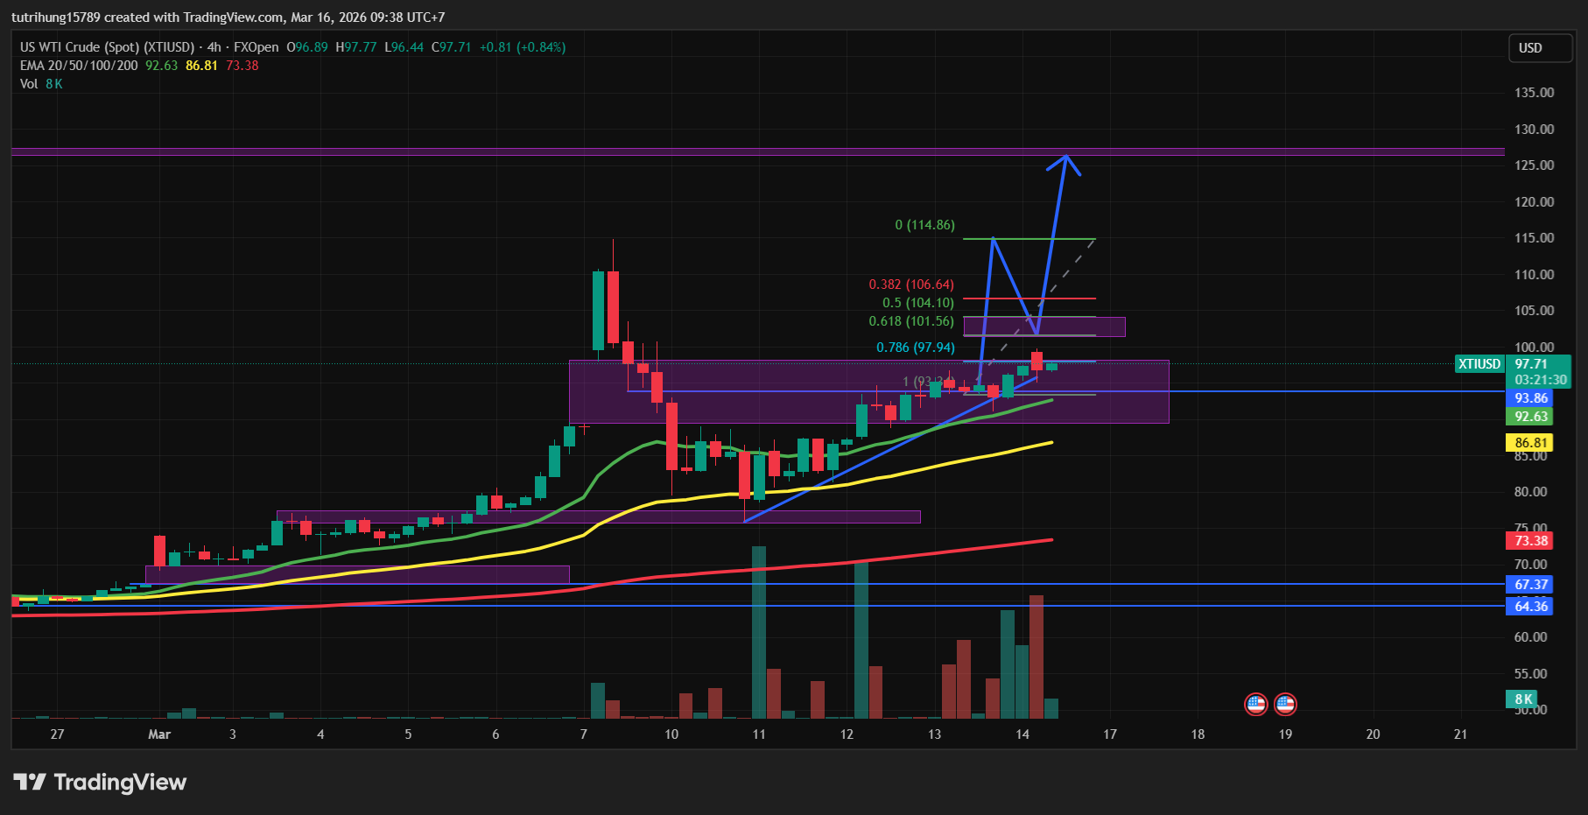1588x815 pixels.
Task: Select the XTIUSD symbol tag on price axis
Action: (1479, 364)
